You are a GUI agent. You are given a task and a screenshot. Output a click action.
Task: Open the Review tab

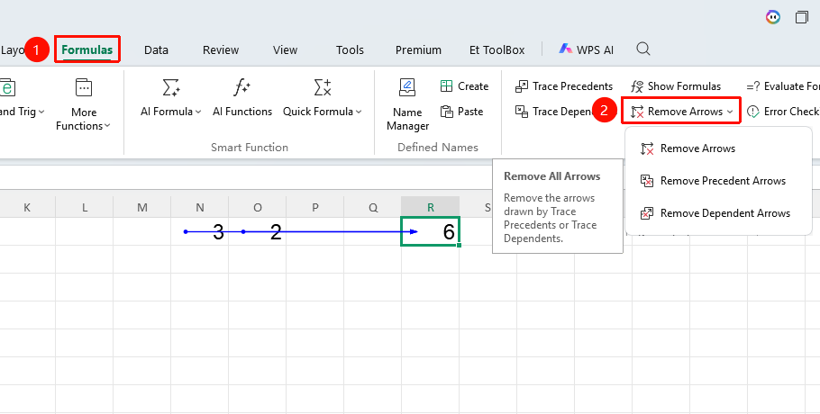tap(221, 50)
